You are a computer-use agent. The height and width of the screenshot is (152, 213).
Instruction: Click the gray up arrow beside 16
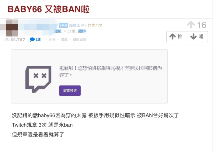tap(191, 25)
